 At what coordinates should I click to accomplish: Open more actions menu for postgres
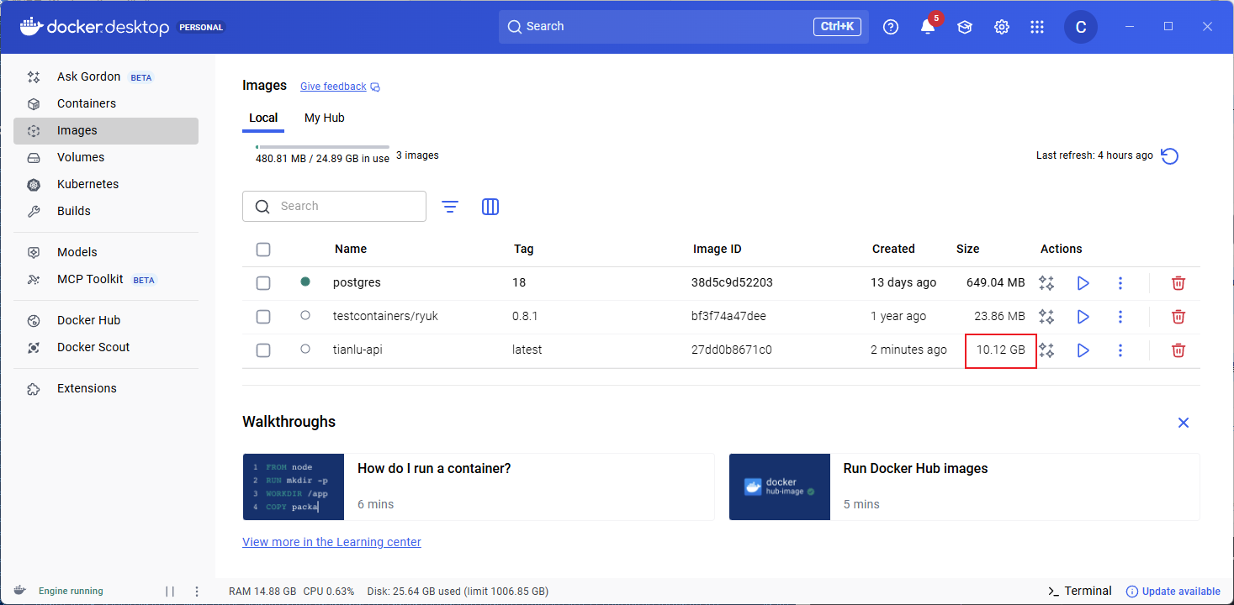(x=1120, y=283)
